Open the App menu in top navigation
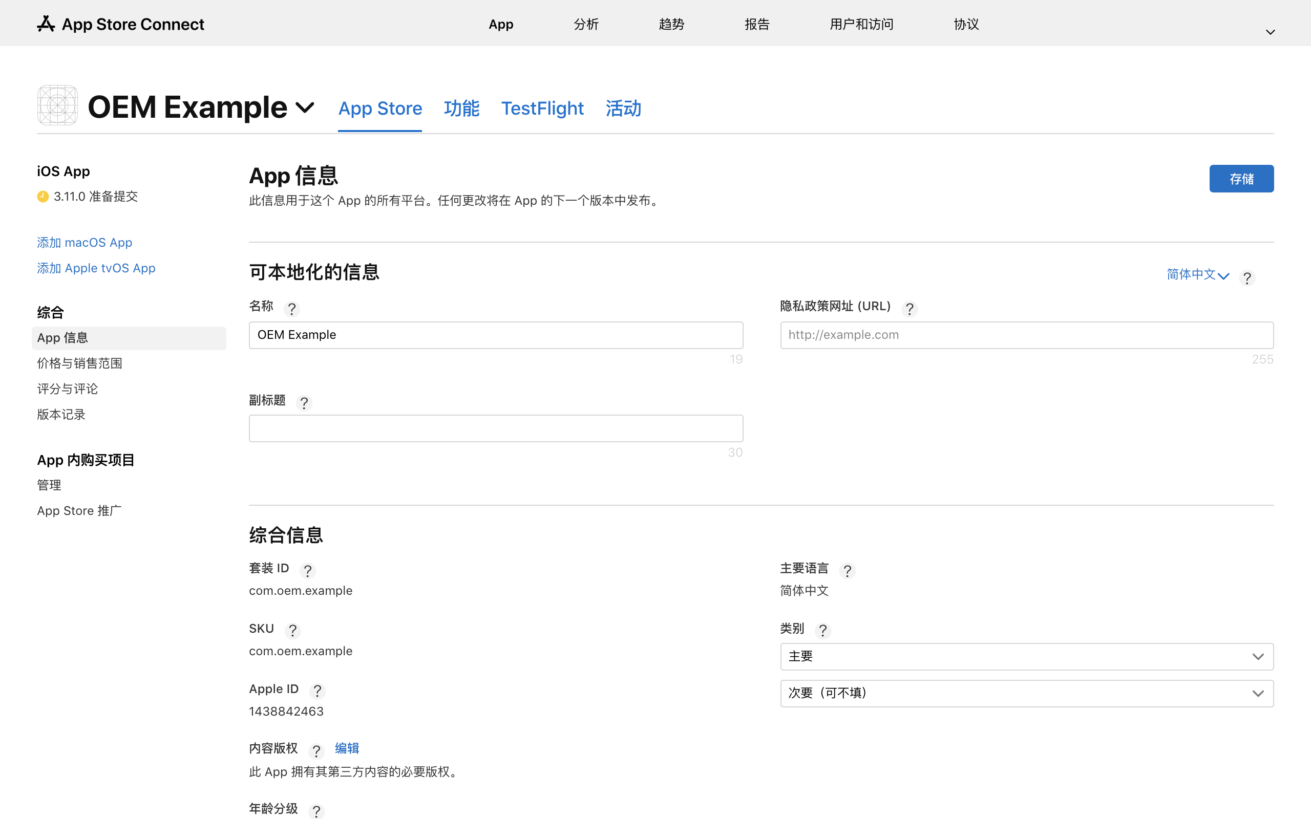 coord(501,24)
